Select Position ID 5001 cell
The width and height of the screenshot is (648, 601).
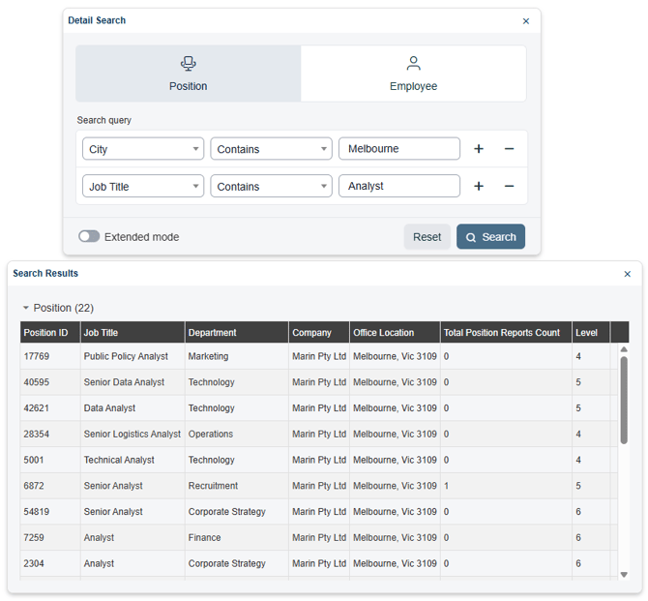pyautogui.click(x=50, y=460)
